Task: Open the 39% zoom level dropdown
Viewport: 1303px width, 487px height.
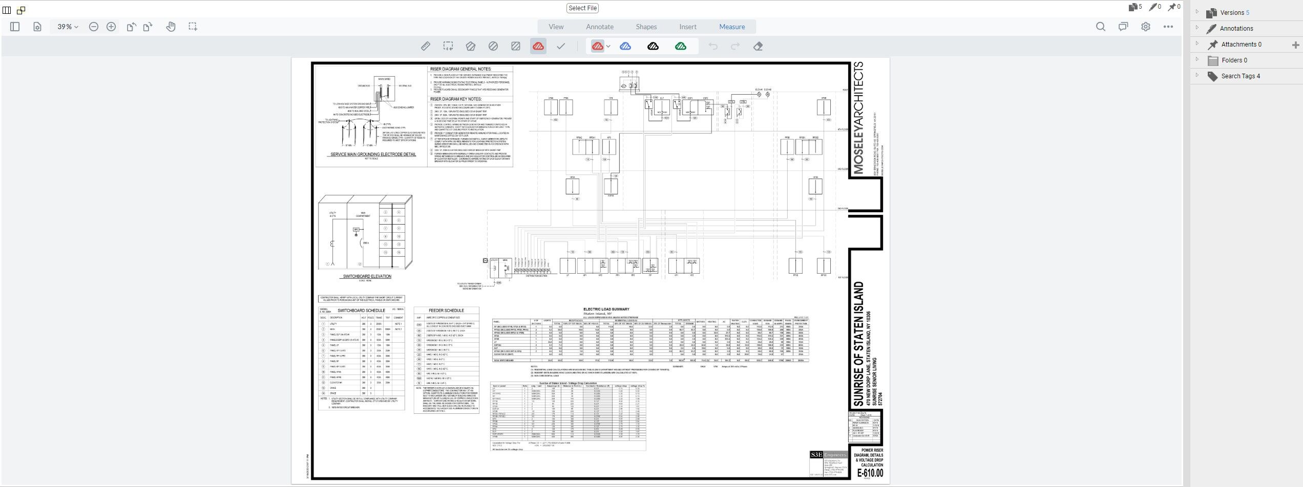Action: (x=68, y=27)
